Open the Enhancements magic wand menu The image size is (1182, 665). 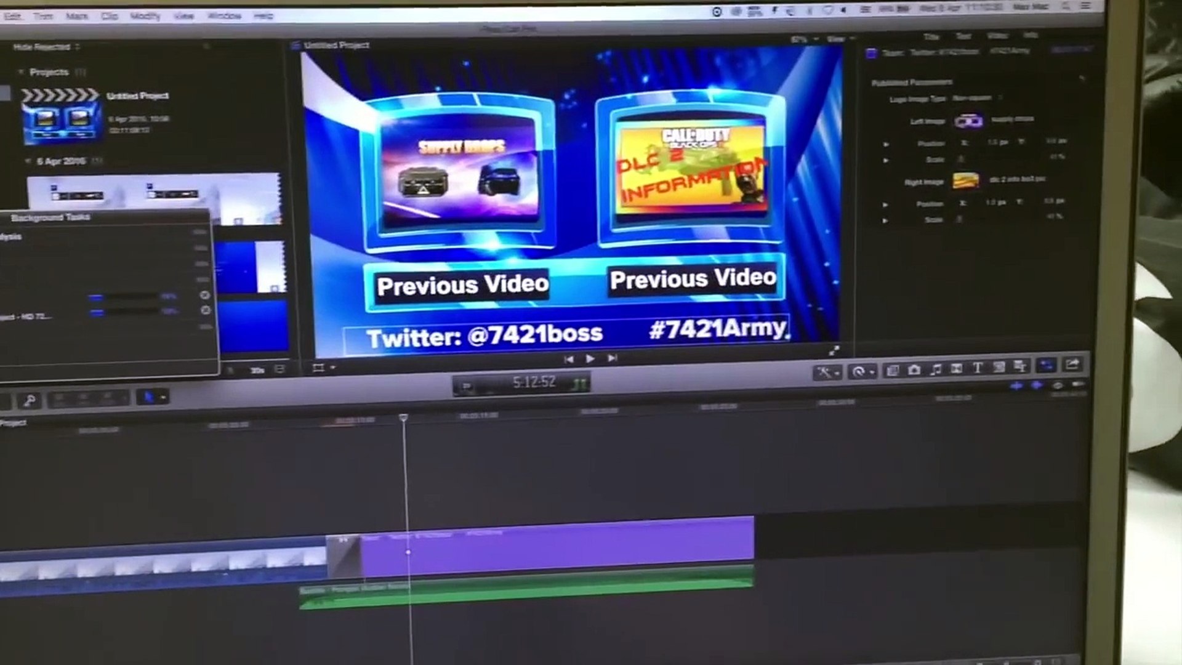click(827, 372)
